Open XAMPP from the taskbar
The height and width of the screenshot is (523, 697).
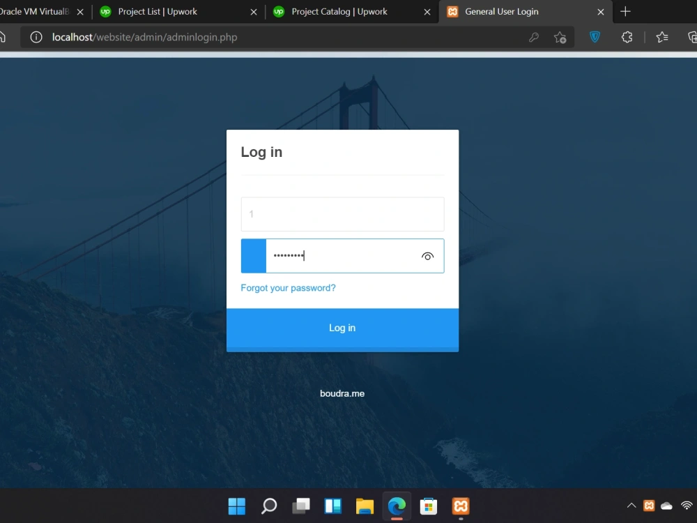461,506
